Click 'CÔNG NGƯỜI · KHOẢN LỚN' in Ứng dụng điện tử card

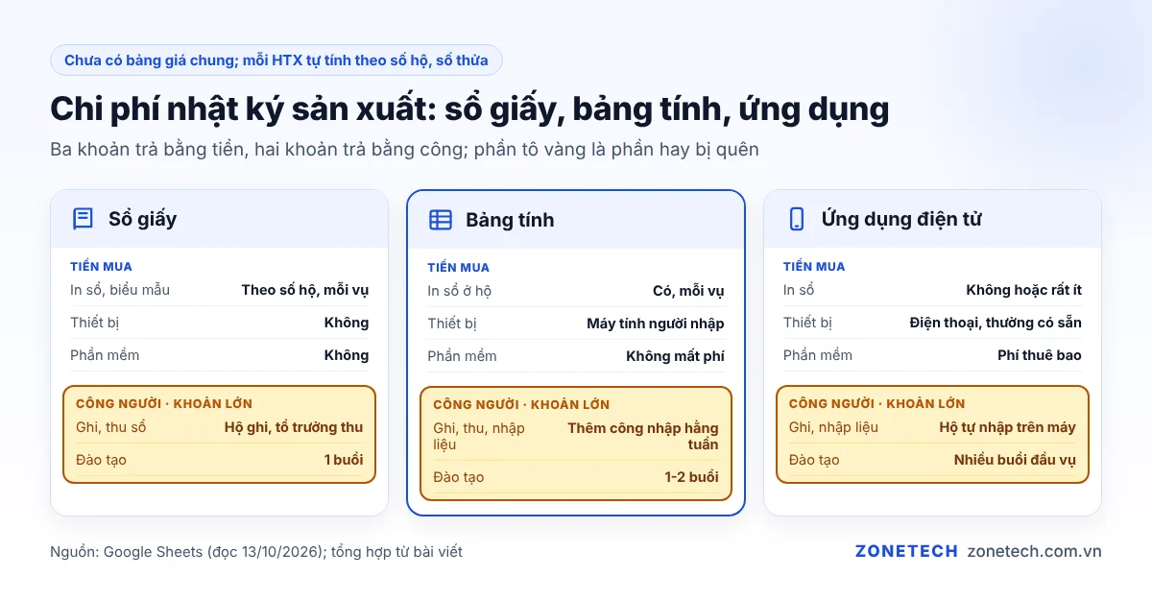click(x=876, y=403)
